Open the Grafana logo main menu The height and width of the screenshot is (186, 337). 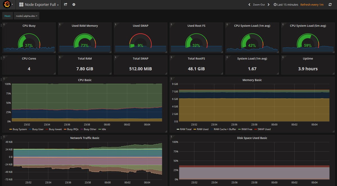(7, 4)
